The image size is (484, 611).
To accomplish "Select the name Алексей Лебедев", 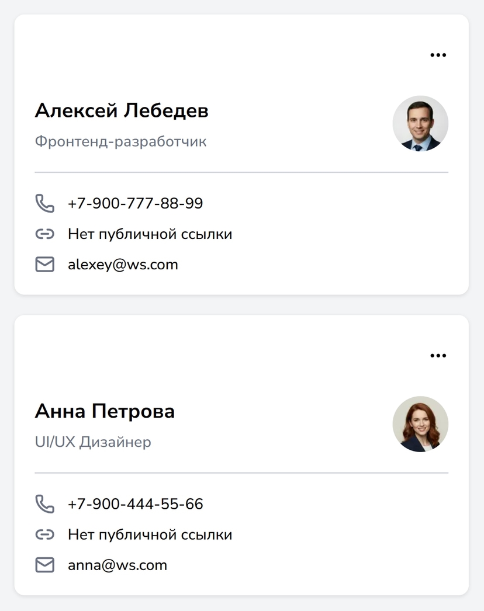I will [x=122, y=110].
